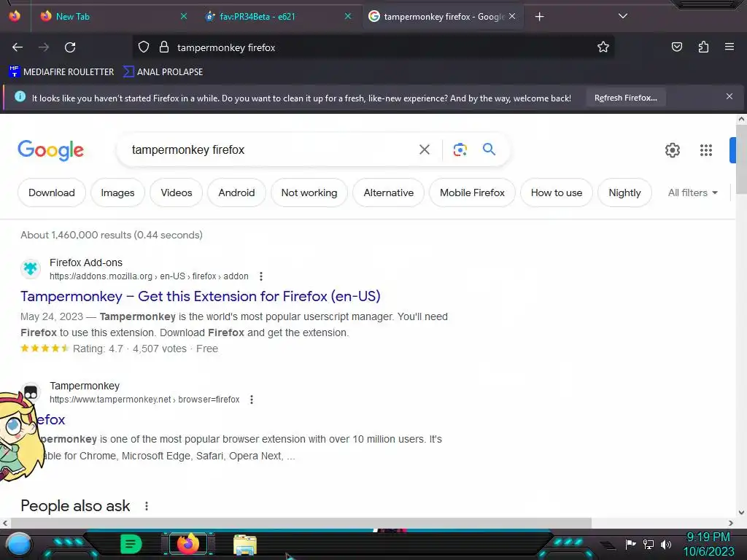Open Google quick settings gear

point(672,150)
